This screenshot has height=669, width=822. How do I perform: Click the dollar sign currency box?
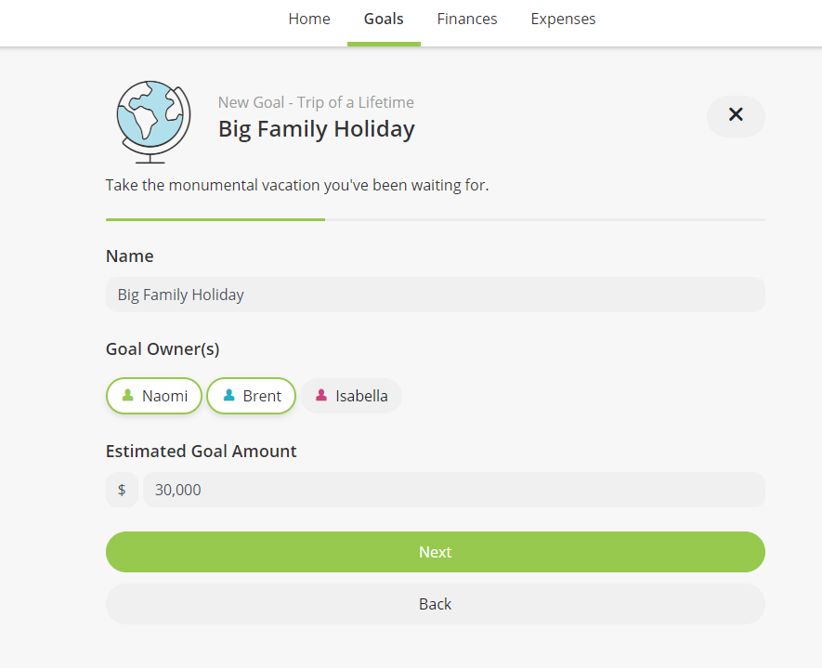pyautogui.click(x=122, y=490)
